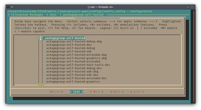The width and height of the screenshot is (201, 110).
Task: Toggle the packagegroup-self-hosted checkbox
Action: pyautogui.click(x=40, y=38)
